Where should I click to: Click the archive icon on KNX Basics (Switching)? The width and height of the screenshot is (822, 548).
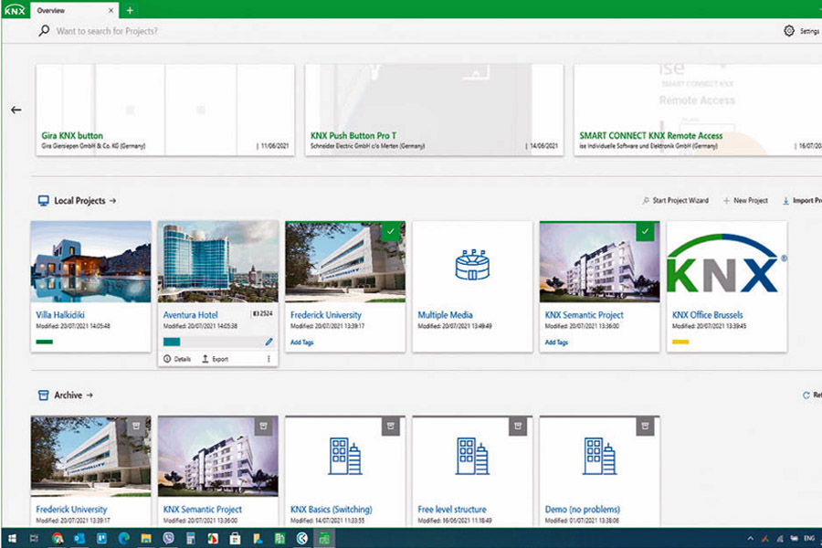click(x=390, y=425)
